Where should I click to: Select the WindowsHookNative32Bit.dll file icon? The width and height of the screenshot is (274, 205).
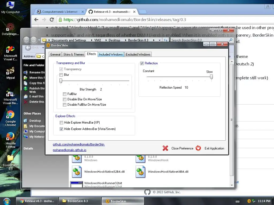click(77, 172)
